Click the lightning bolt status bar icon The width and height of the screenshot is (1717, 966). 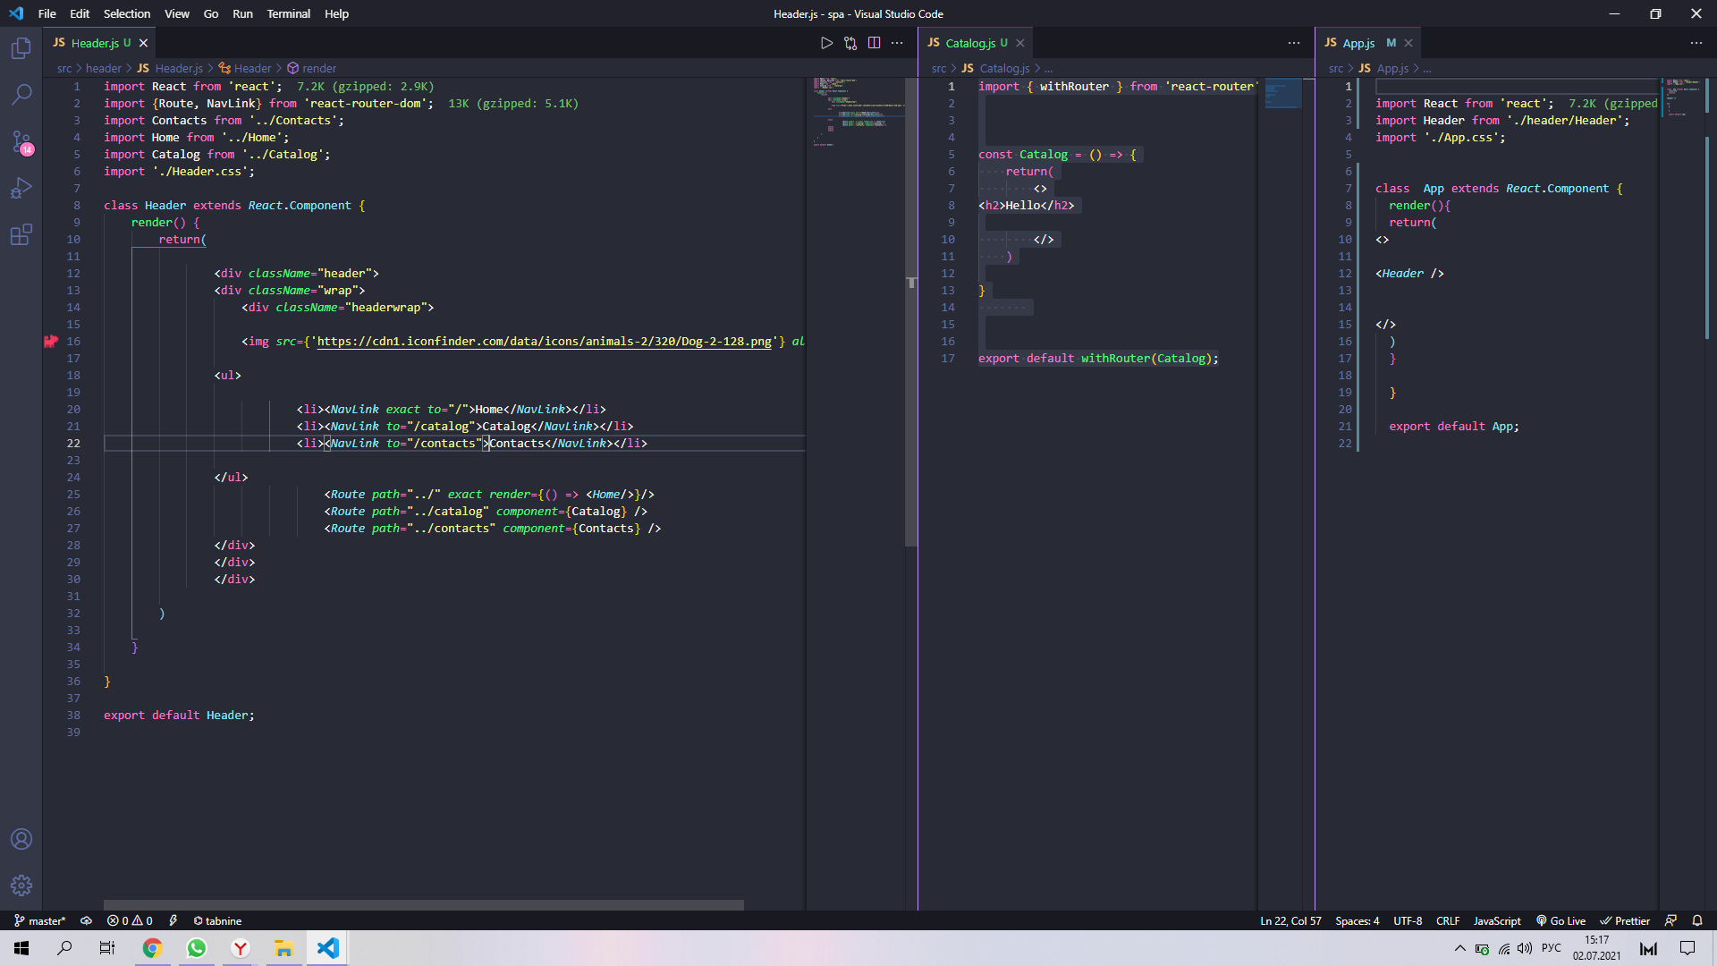click(x=173, y=920)
